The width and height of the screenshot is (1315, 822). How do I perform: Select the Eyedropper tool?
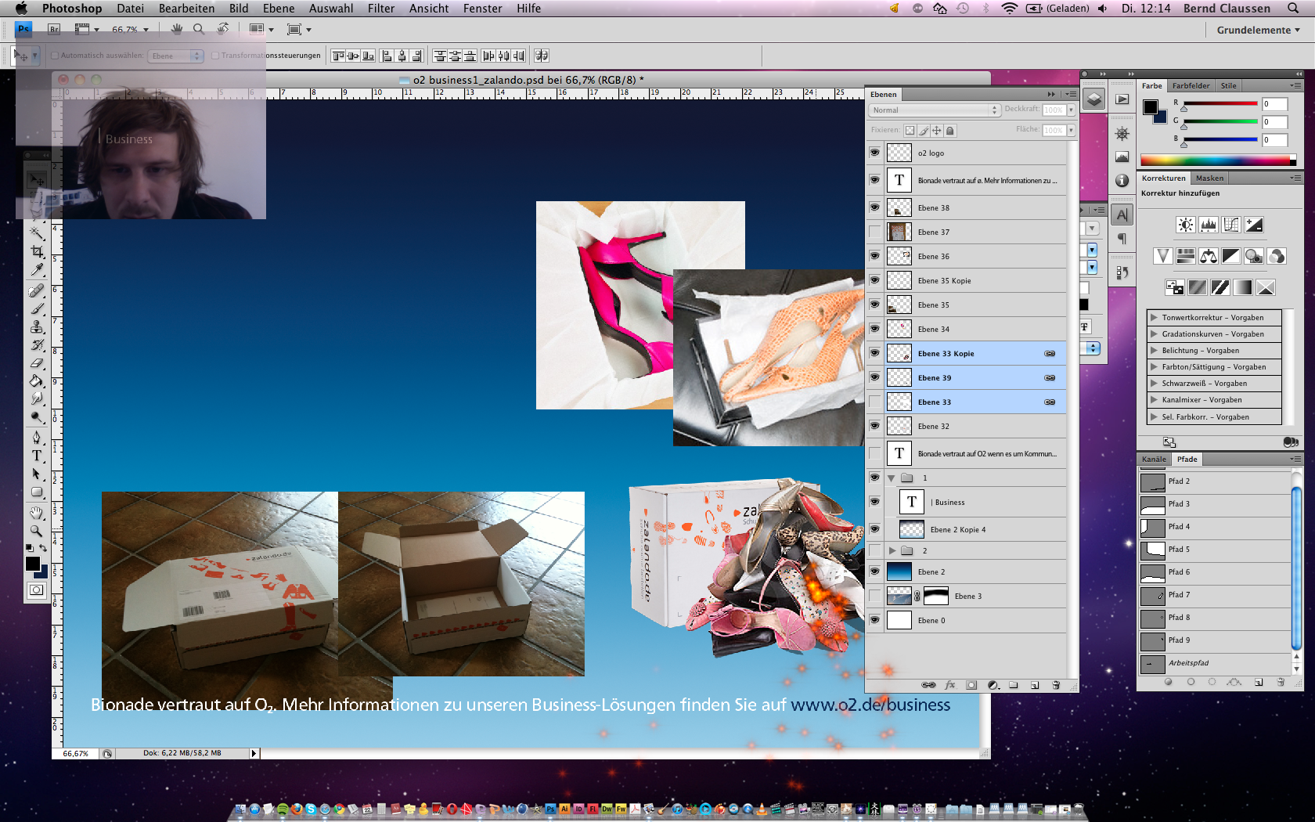tap(37, 270)
